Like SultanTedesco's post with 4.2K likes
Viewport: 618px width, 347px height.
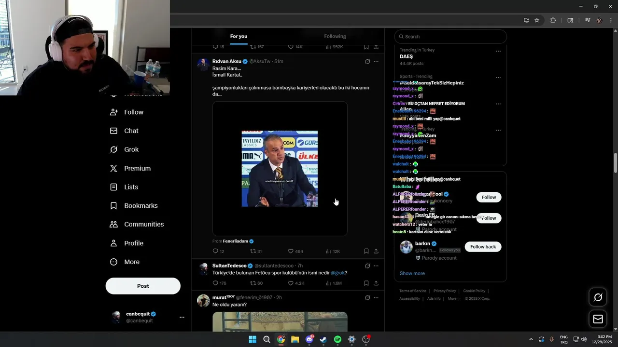tap(296, 283)
